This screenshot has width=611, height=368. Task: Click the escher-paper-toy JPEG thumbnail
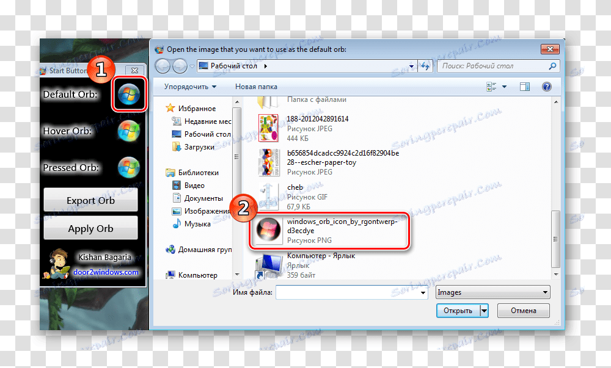coord(269,162)
